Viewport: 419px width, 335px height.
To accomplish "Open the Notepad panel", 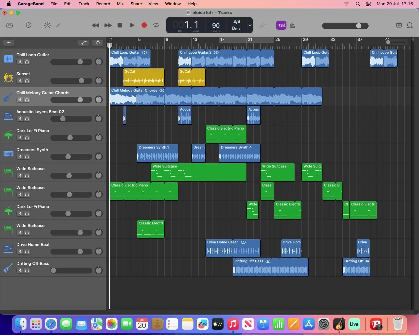I will [x=399, y=25].
